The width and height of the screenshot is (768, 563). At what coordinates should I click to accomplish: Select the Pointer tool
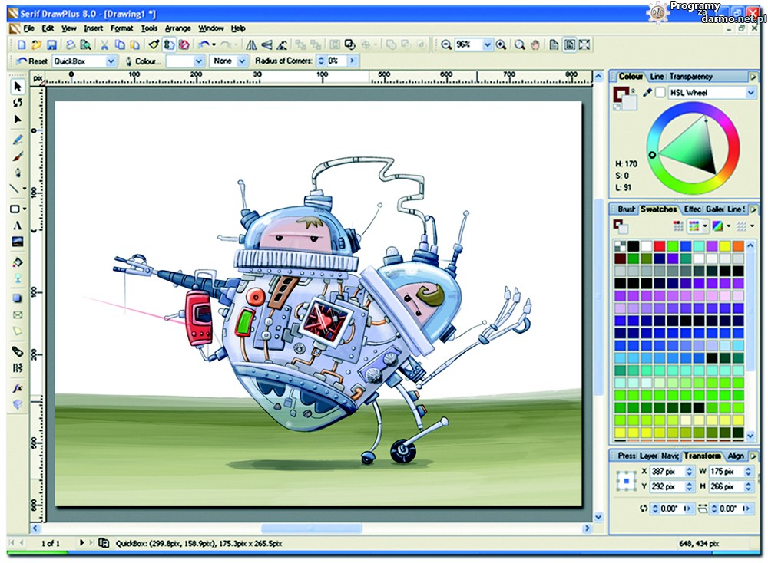click(17, 87)
